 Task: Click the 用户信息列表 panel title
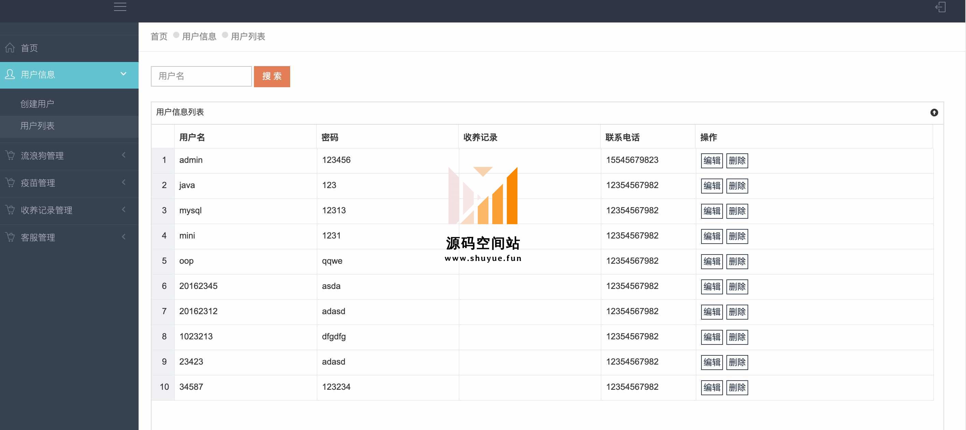(x=180, y=112)
